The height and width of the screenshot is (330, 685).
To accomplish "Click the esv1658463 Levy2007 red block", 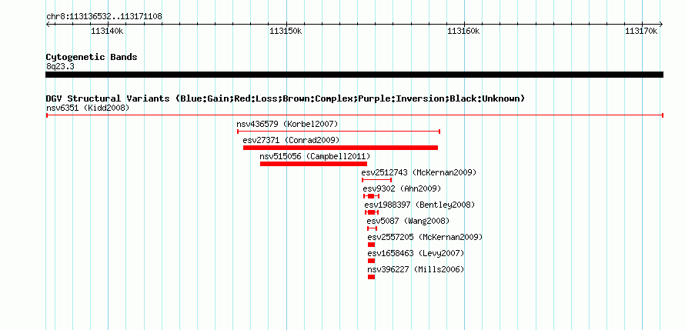I will pyautogui.click(x=371, y=261).
